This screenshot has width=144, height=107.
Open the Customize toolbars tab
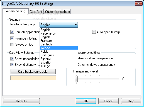[x=57, y=12]
